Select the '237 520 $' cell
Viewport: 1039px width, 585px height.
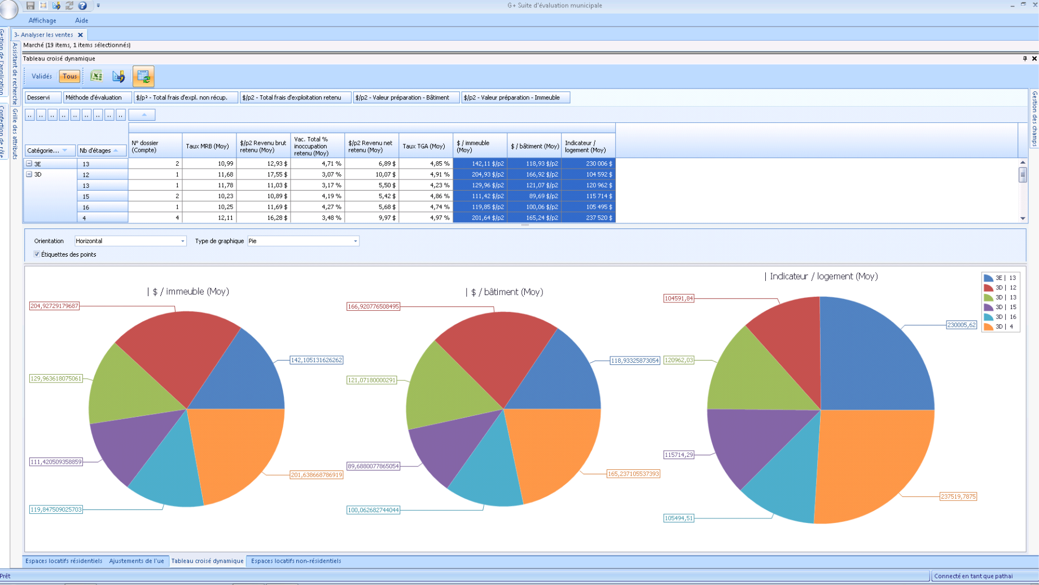pos(589,218)
